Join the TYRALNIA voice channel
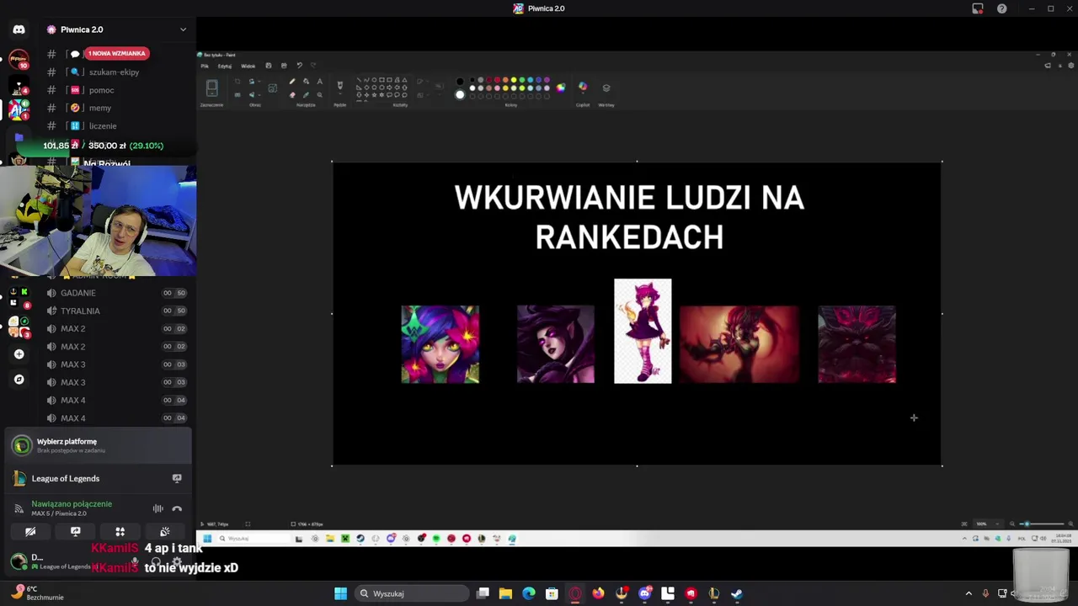Image resolution: width=1078 pixels, height=606 pixels. (80, 311)
